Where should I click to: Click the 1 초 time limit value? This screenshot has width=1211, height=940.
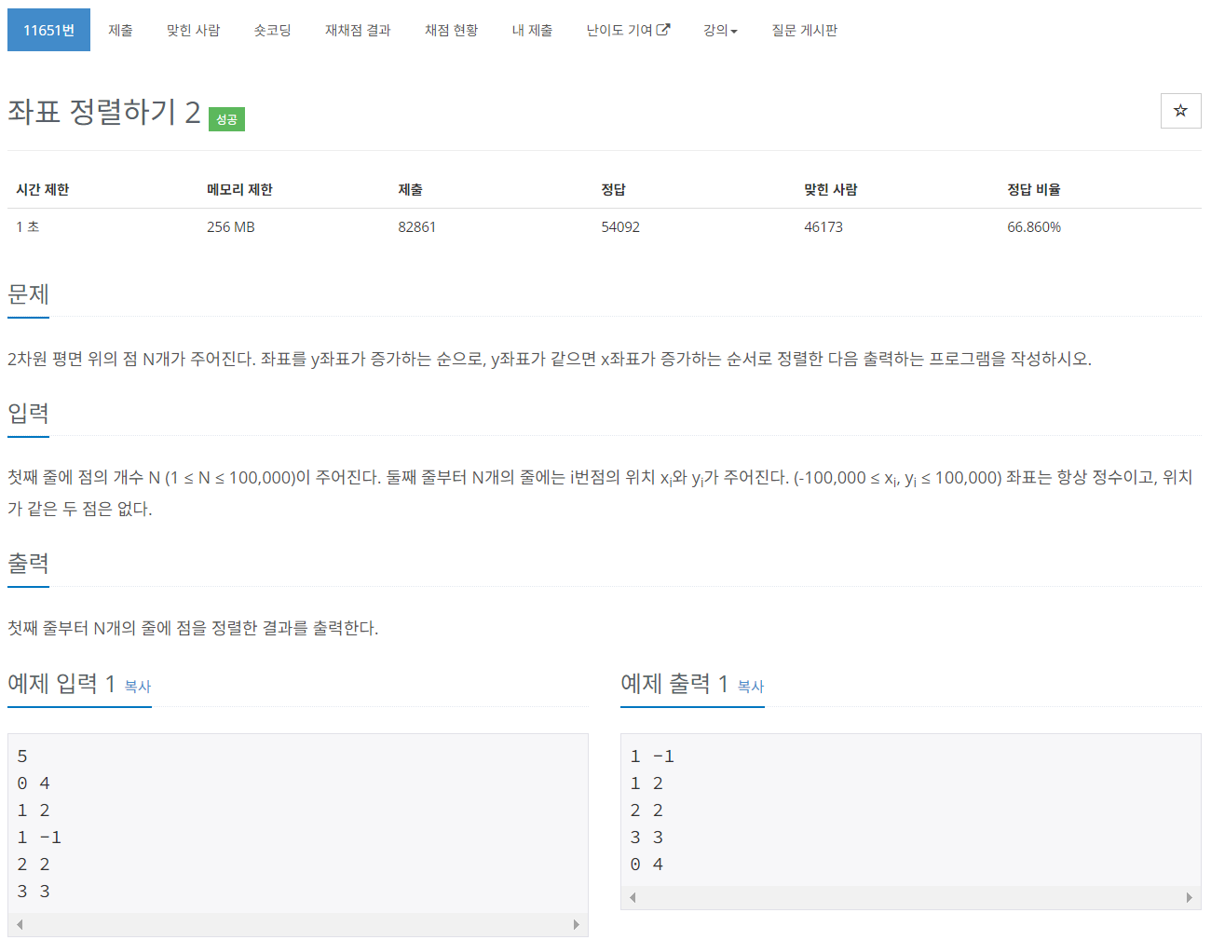(x=28, y=227)
